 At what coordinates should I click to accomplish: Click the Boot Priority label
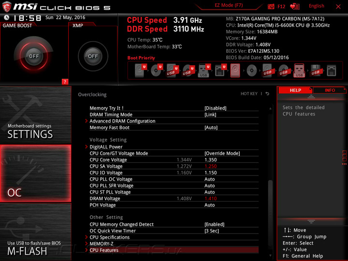point(141,58)
